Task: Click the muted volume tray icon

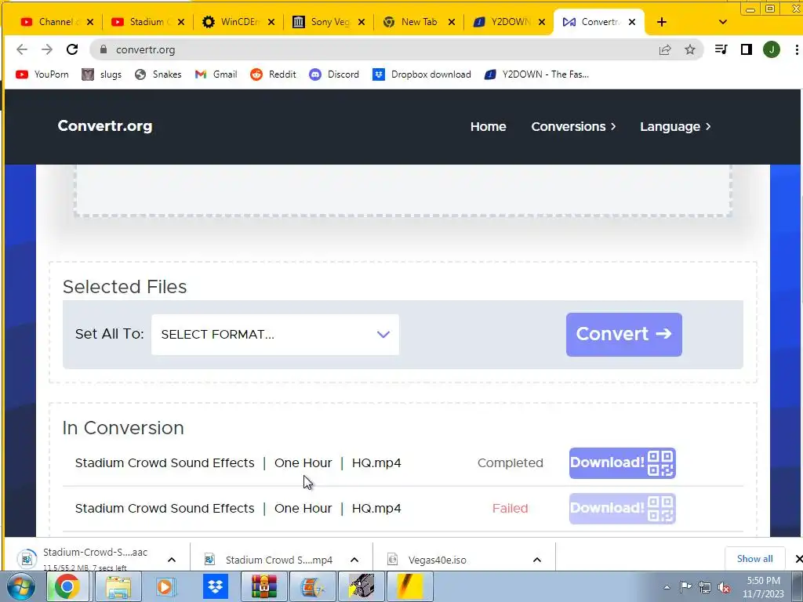Action: pyautogui.click(x=724, y=587)
